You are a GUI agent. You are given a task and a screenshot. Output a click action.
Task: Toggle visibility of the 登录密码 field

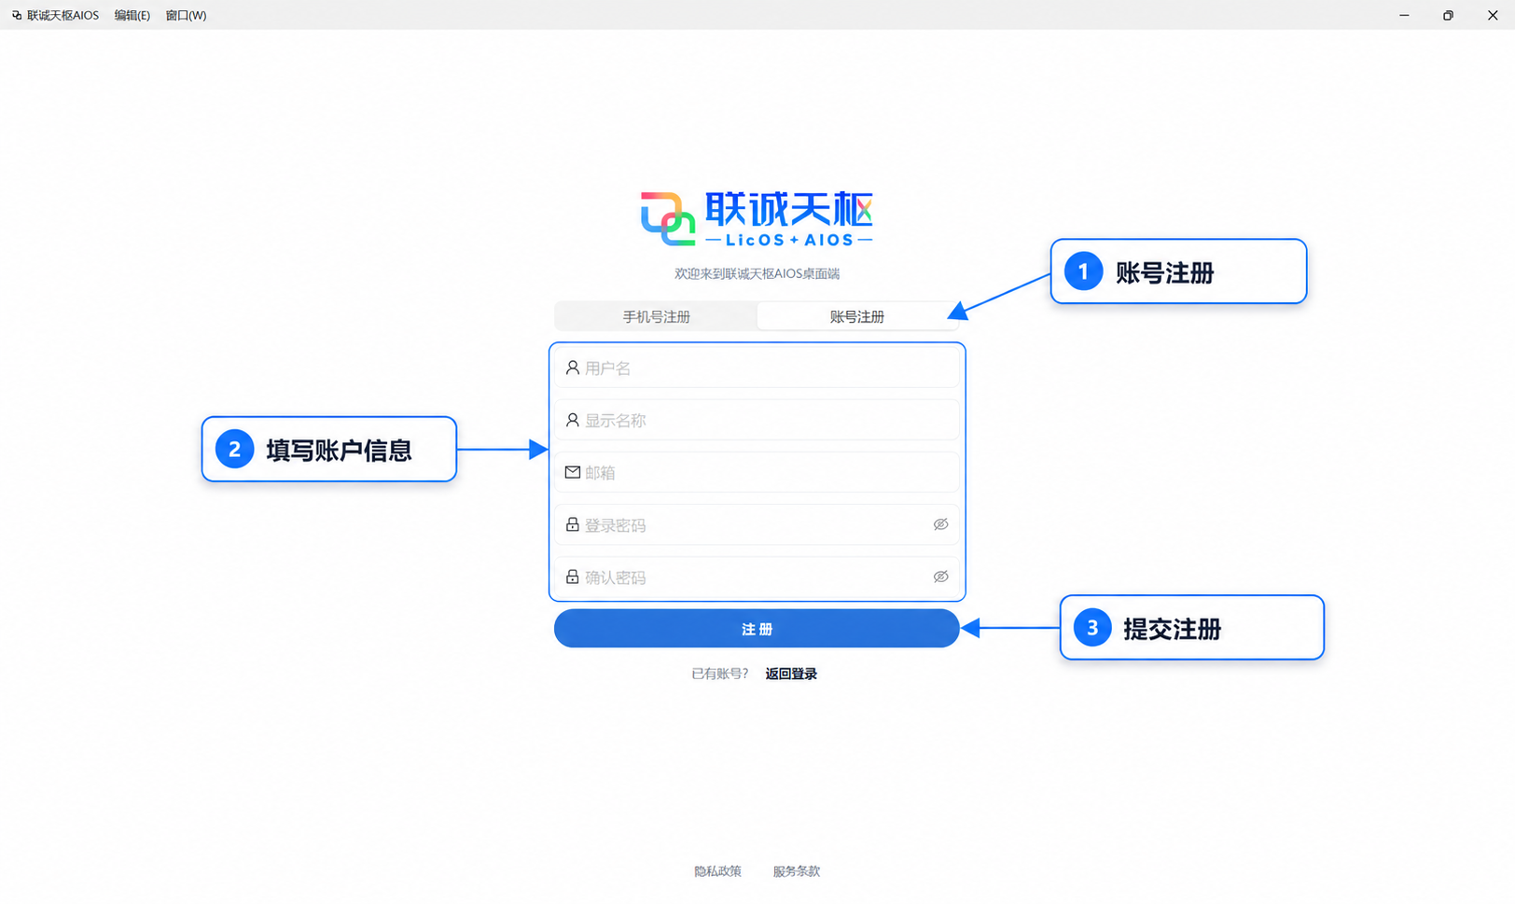[940, 524]
